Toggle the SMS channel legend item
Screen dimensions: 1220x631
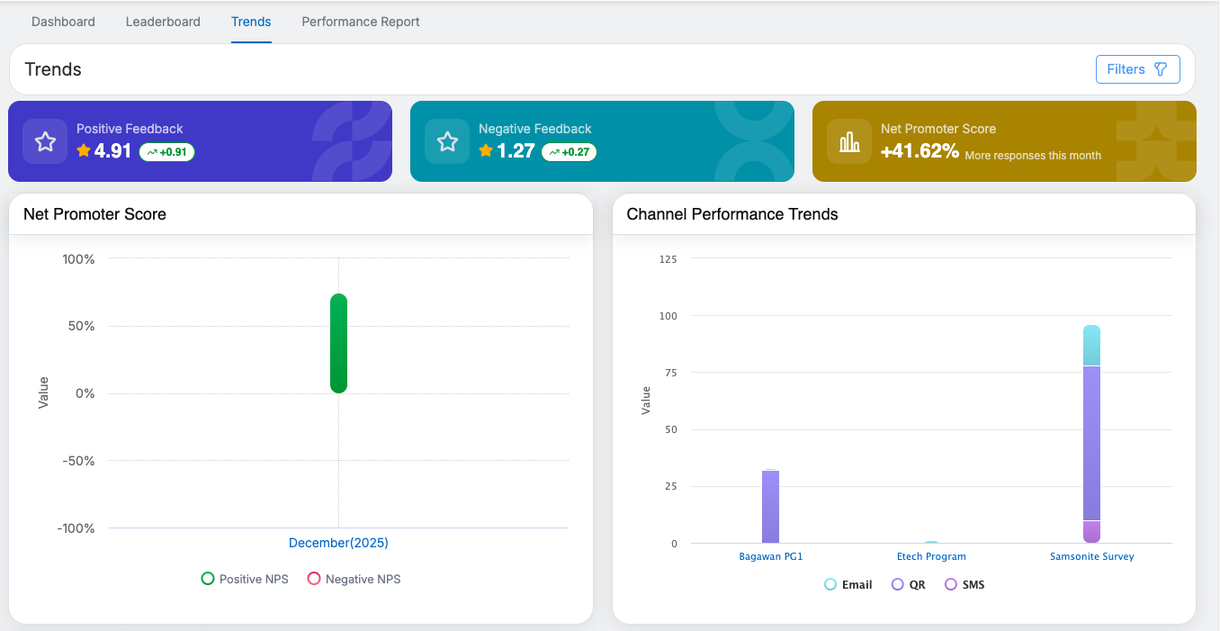(x=964, y=584)
